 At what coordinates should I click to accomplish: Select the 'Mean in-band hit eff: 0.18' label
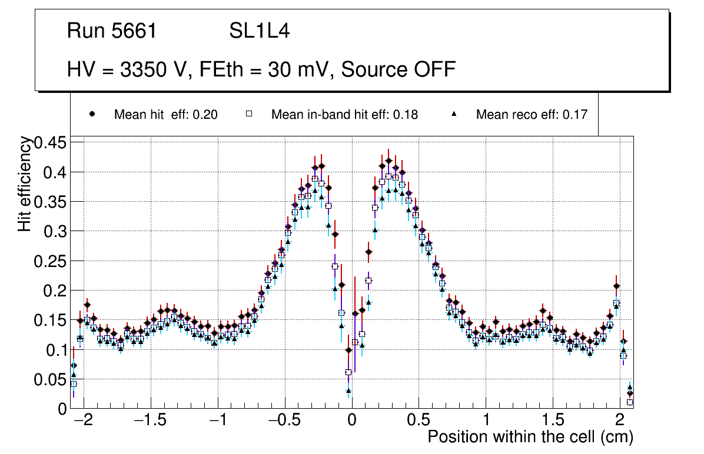click(x=344, y=115)
